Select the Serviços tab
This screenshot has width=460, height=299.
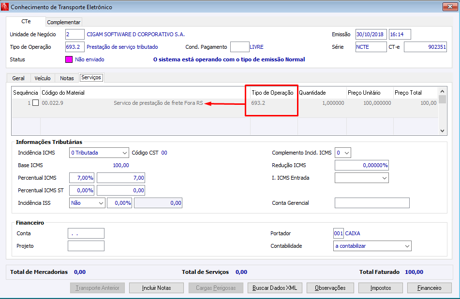point(91,78)
